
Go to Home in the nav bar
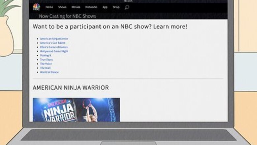pos(49,7)
